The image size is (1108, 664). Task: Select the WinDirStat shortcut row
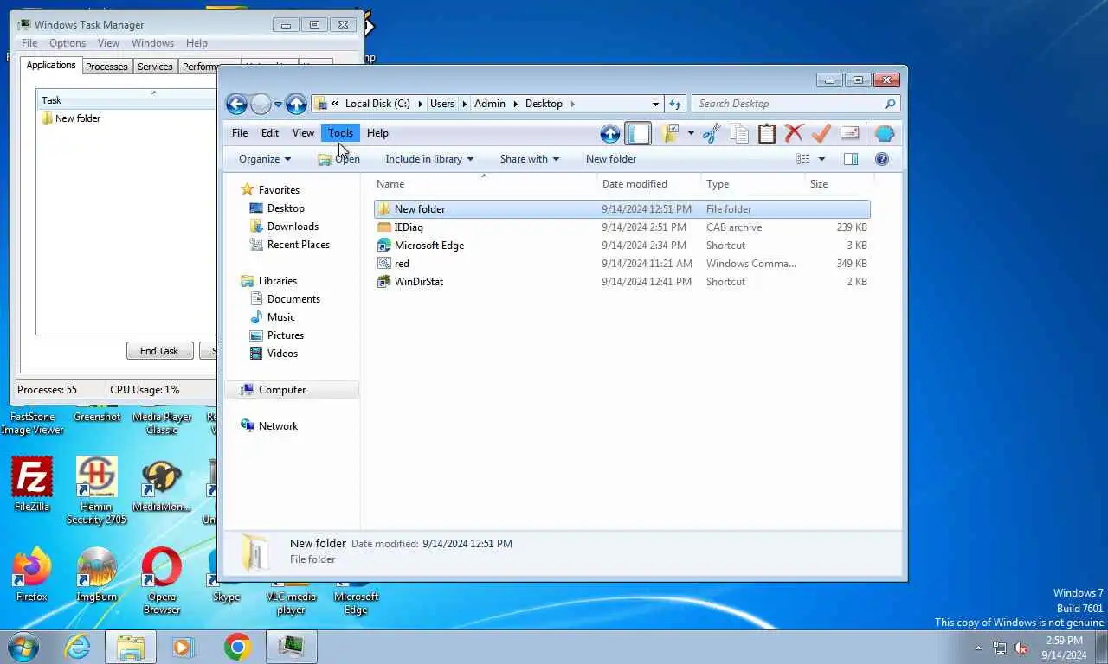click(x=622, y=282)
